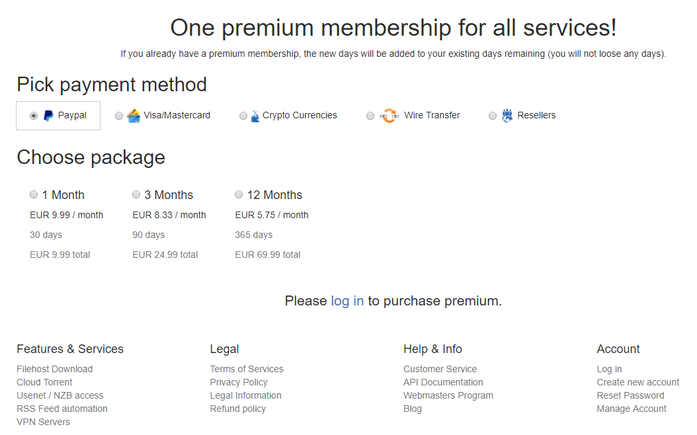Image resolution: width=697 pixels, height=435 pixels.
Task: Open the Terms of Services page
Action: 247,369
